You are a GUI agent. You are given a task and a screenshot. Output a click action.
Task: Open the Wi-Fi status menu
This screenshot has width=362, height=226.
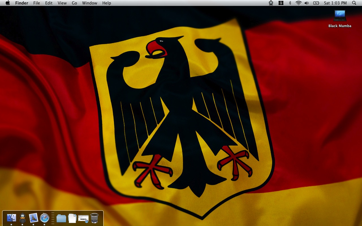pos(298,3)
